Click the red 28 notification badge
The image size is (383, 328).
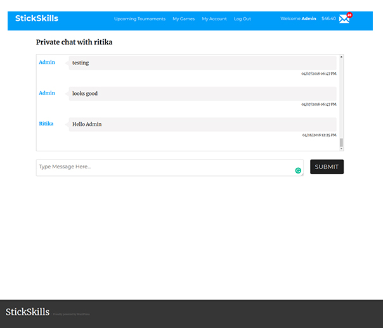pyautogui.click(x=349, y=15)
